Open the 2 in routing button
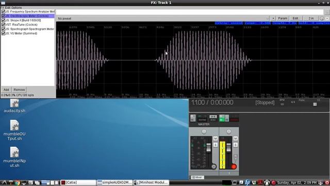The width and height of the screenshot is (330, 186). click(x=311, y=19)
